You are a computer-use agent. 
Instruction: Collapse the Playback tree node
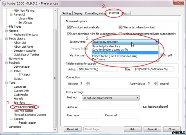coord(6,63)
